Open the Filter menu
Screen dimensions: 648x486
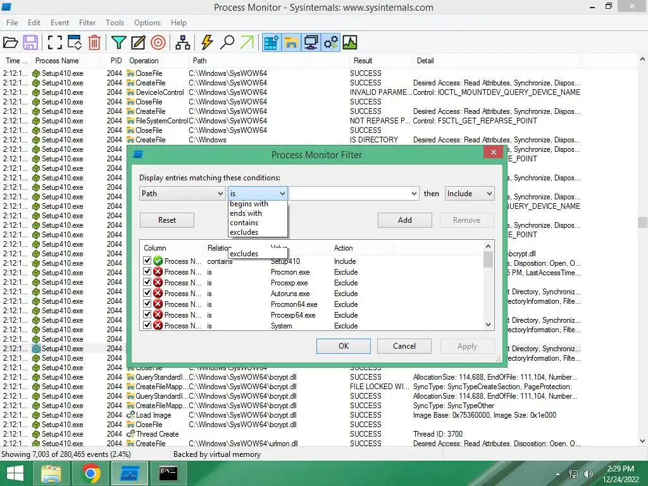[x=87, y=23]
